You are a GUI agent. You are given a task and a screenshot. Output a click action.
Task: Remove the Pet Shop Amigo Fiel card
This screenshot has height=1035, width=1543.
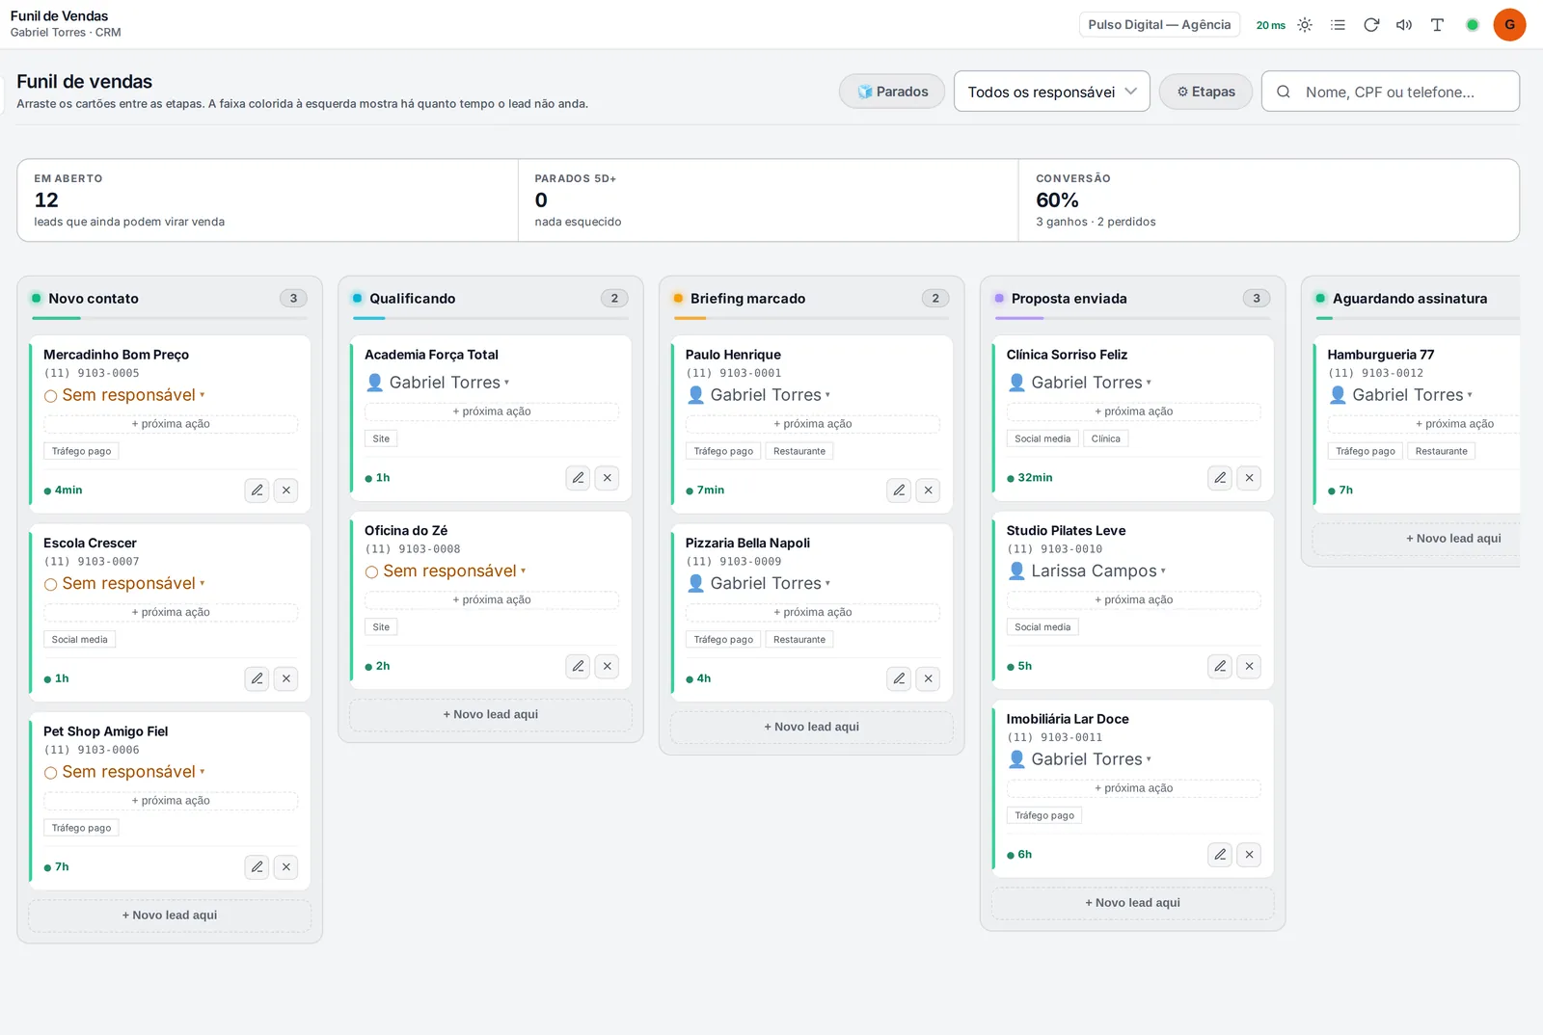(x=286, y=867)
